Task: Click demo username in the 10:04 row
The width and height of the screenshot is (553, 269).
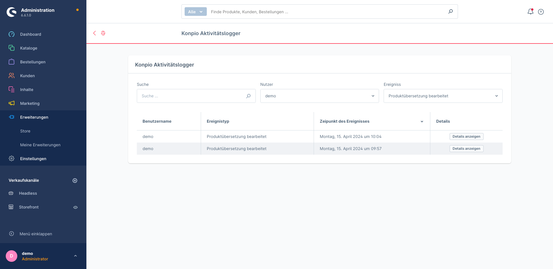Action: pyautogui.click(x=148, y=137)
